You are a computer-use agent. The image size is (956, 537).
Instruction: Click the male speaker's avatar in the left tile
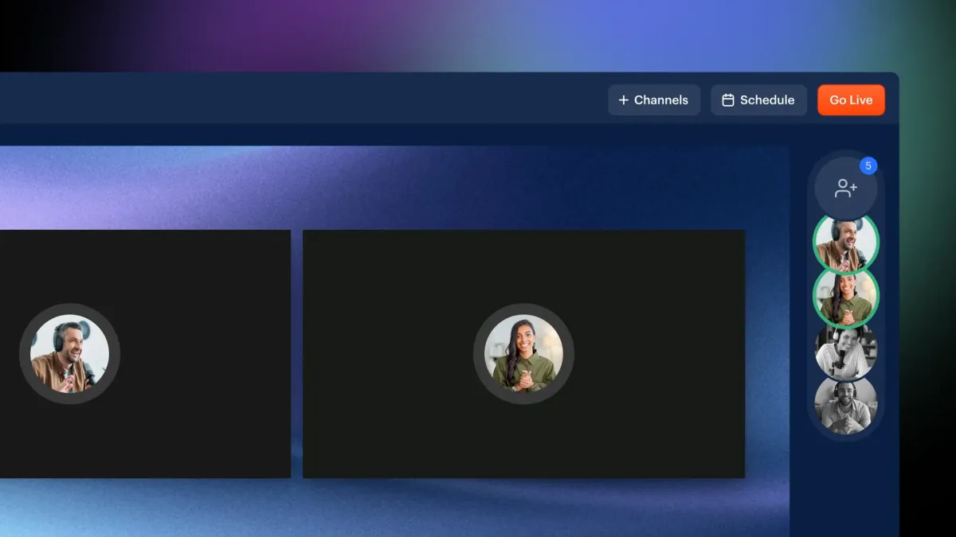pyautogui.click(x=70, y=353)
